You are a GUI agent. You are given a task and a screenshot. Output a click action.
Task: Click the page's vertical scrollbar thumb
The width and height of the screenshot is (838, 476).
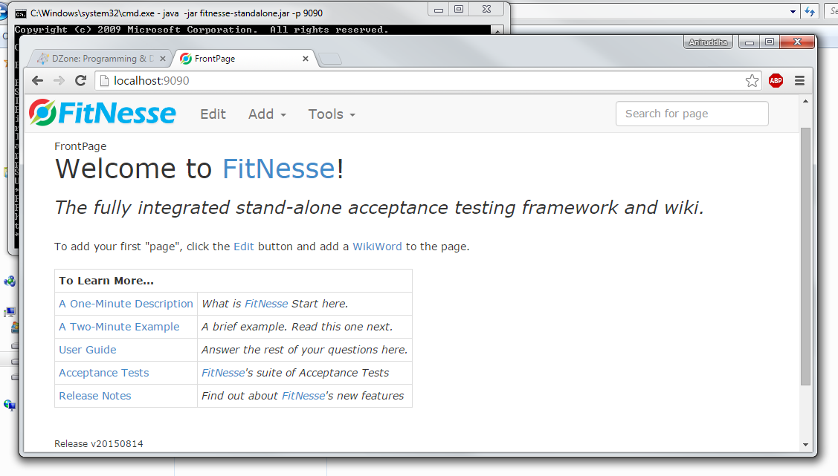tap(805, 256)
